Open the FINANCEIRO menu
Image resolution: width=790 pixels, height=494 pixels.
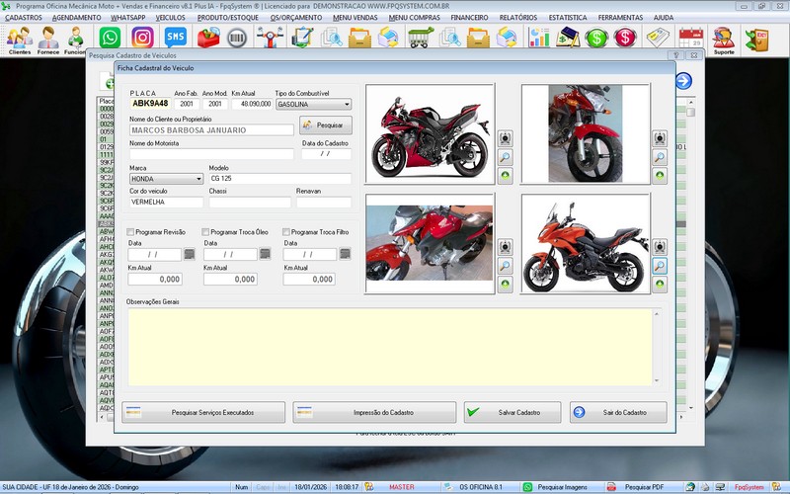coord(470,18)
